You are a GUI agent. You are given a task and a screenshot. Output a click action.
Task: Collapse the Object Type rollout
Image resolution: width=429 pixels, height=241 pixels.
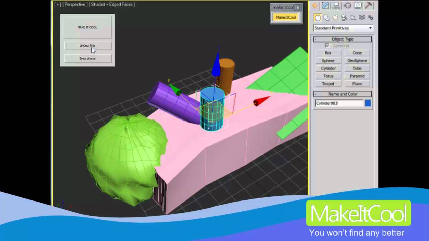343,39
